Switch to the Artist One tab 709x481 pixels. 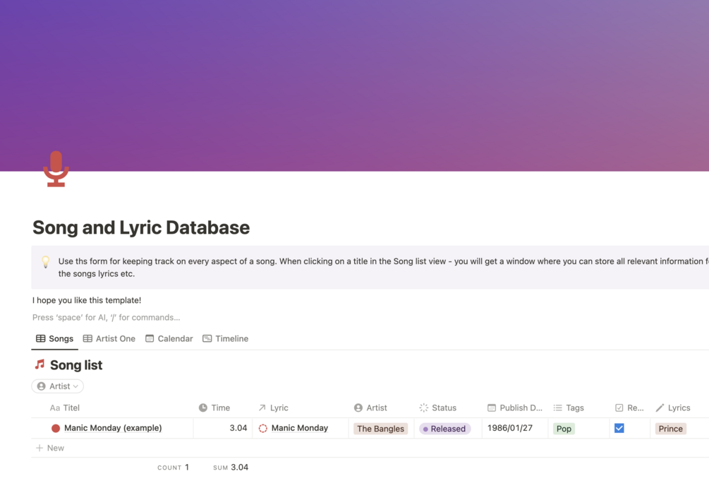pos(109,338)
